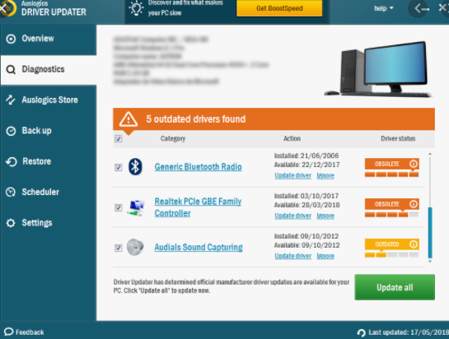Image resolution: width=449 pixels, height=339 pixels.
Task: Open the Restore section
Action: 49,161
